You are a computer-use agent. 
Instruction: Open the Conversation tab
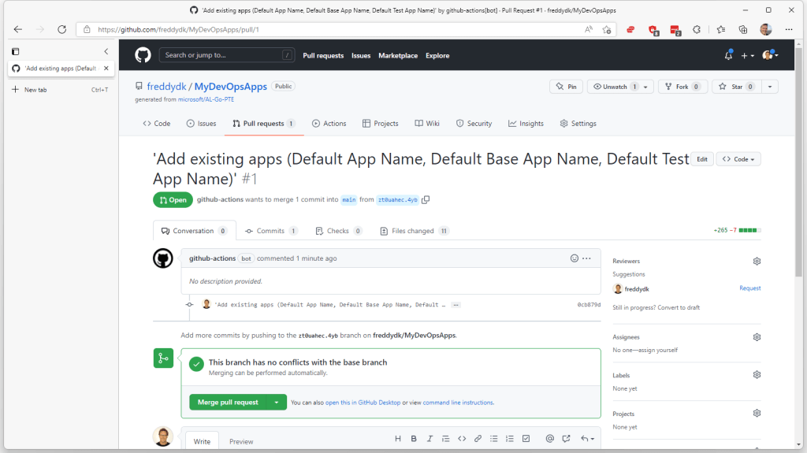195,231
